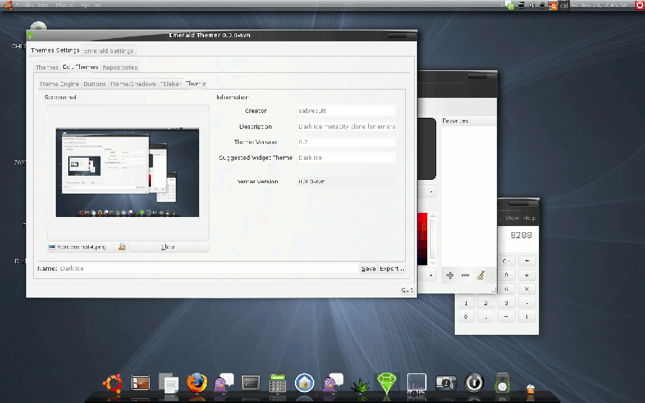Screen dimensions: 645x403
Task: Click the calculator multiply key
Action: (526, 289)
